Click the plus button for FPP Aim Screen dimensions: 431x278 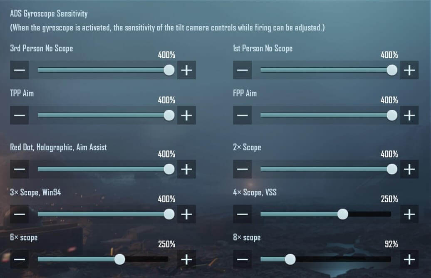(409, 115)
